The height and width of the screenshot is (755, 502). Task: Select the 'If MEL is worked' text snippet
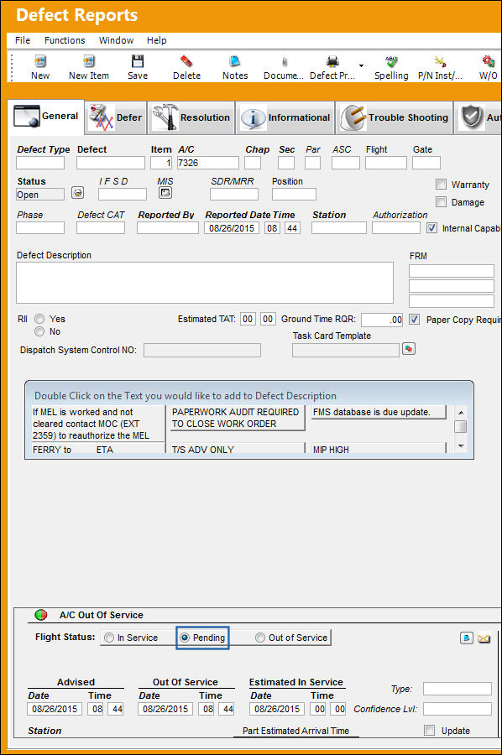click(98, 424)
